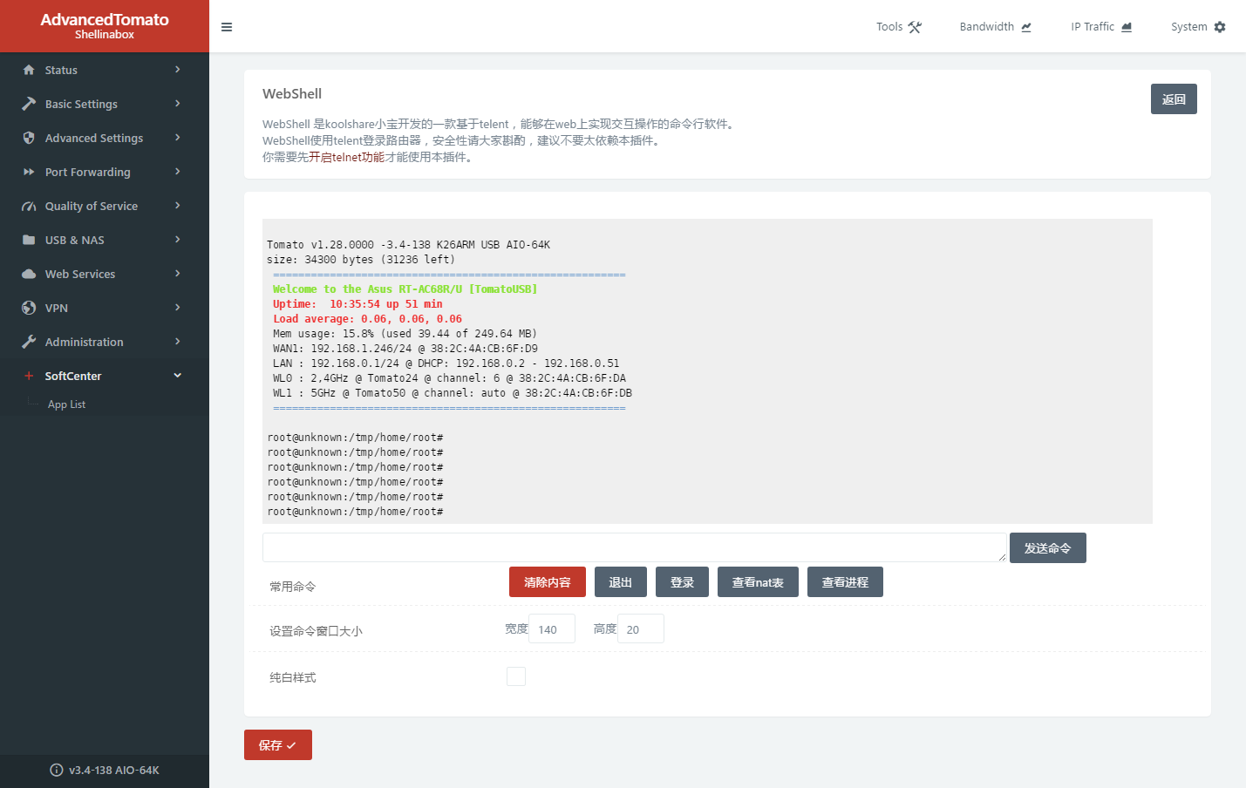Click the USB & NAS folder icon
Image resolution: width=1246 pixels, height=788 pixels.
pos(29,240)
